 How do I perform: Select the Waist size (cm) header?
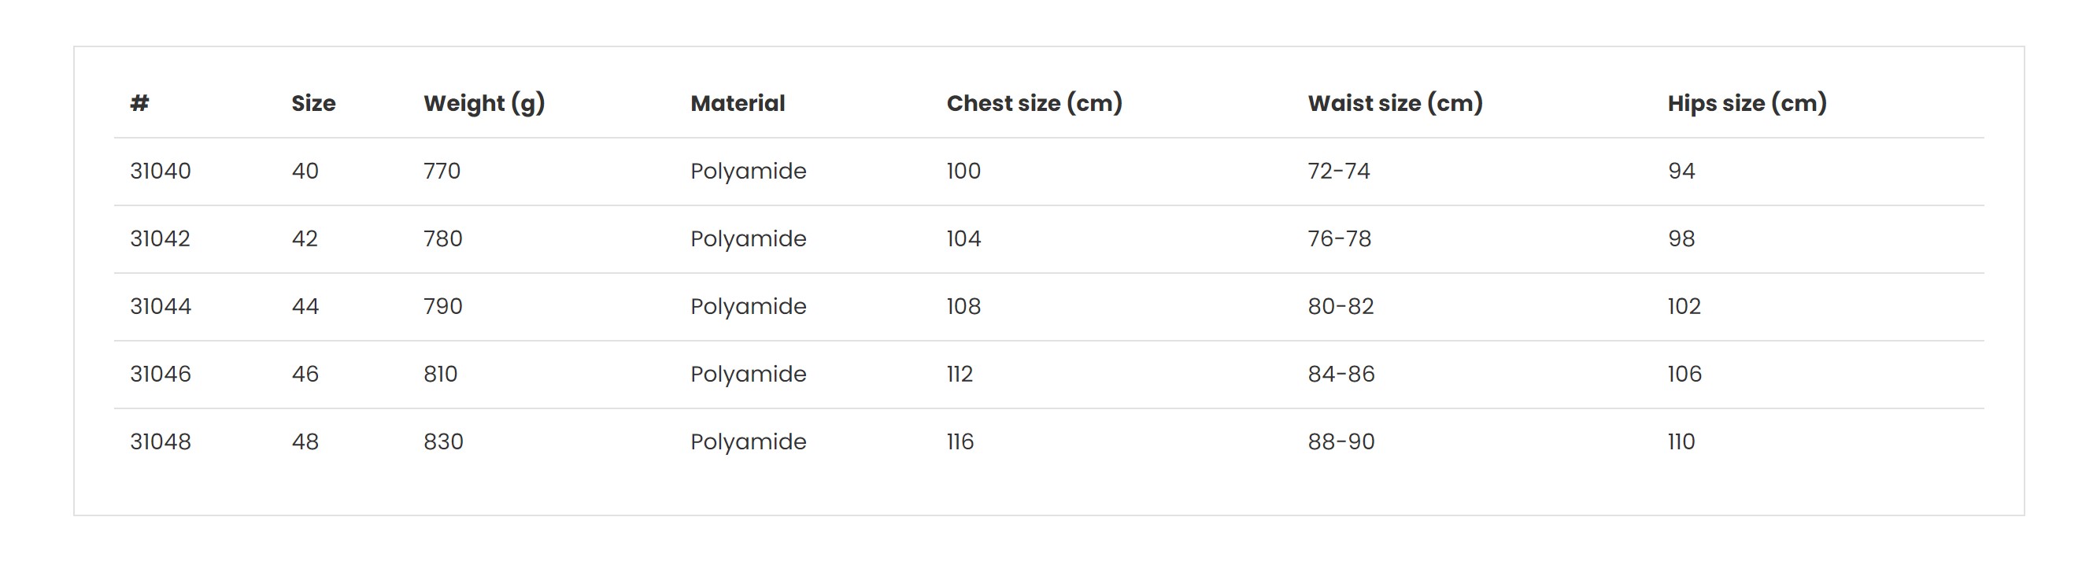pyautogui.click(x=1395, y=105)
